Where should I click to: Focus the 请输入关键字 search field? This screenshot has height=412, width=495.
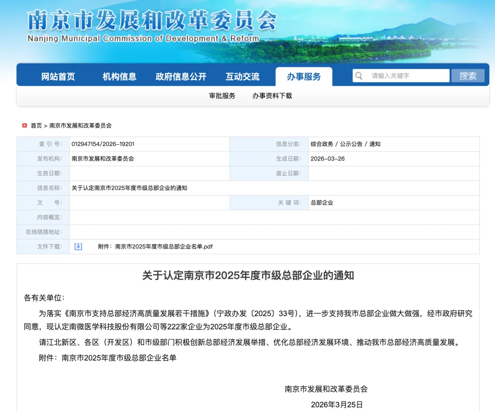(x=401, y=76)
